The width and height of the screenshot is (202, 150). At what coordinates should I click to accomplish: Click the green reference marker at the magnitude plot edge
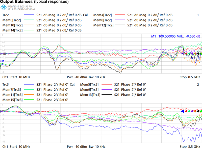click(201, 54)
